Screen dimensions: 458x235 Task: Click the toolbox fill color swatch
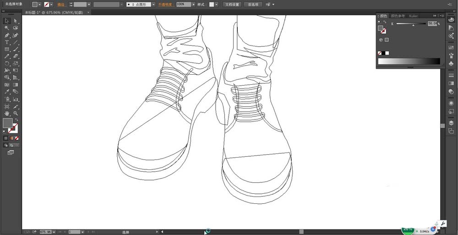tap(8, 123)
